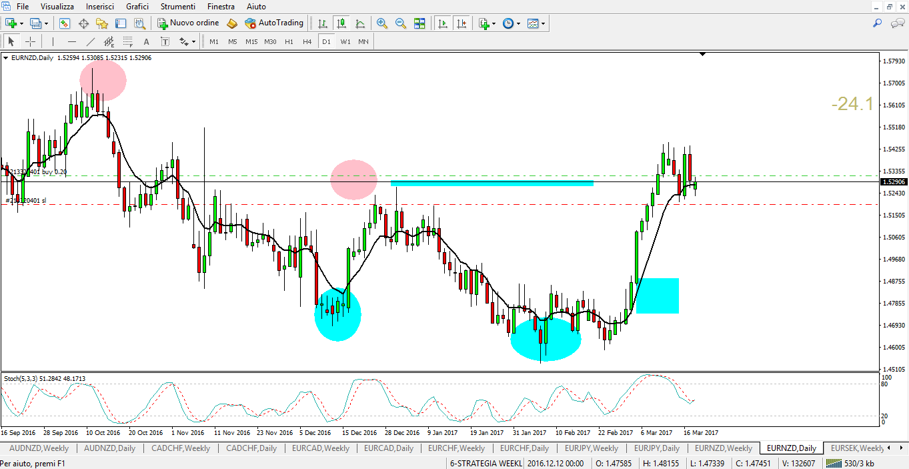
Task: Click the New Chart icon
Action: tap(11, 23)
